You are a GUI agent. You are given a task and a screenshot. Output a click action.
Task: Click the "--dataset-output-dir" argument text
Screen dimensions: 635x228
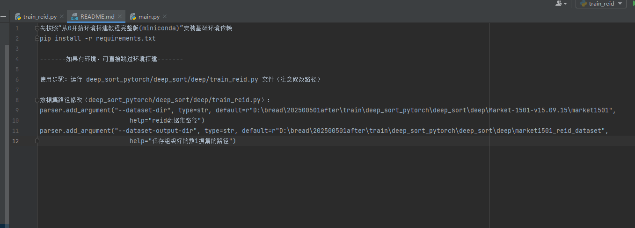click(156, 131)
